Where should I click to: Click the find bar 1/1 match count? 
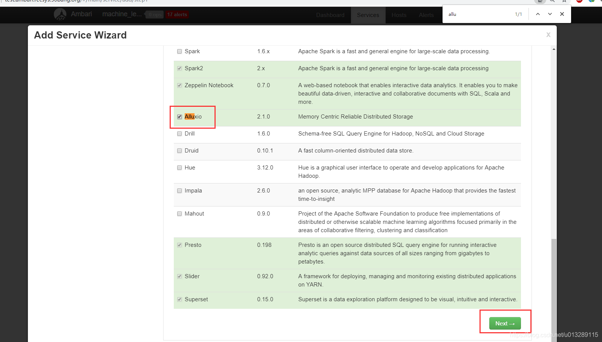(518, 14)
